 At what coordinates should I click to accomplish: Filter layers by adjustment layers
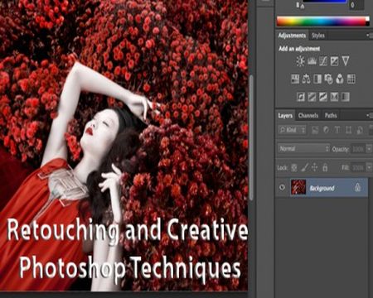326,130
